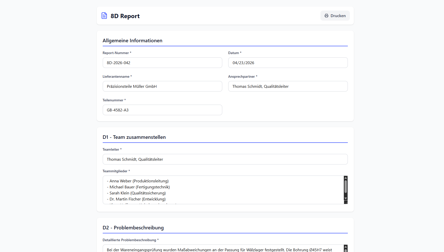Click the Datum field label
Viewport: 444px width, 252px height.
[x=233, y=53]
